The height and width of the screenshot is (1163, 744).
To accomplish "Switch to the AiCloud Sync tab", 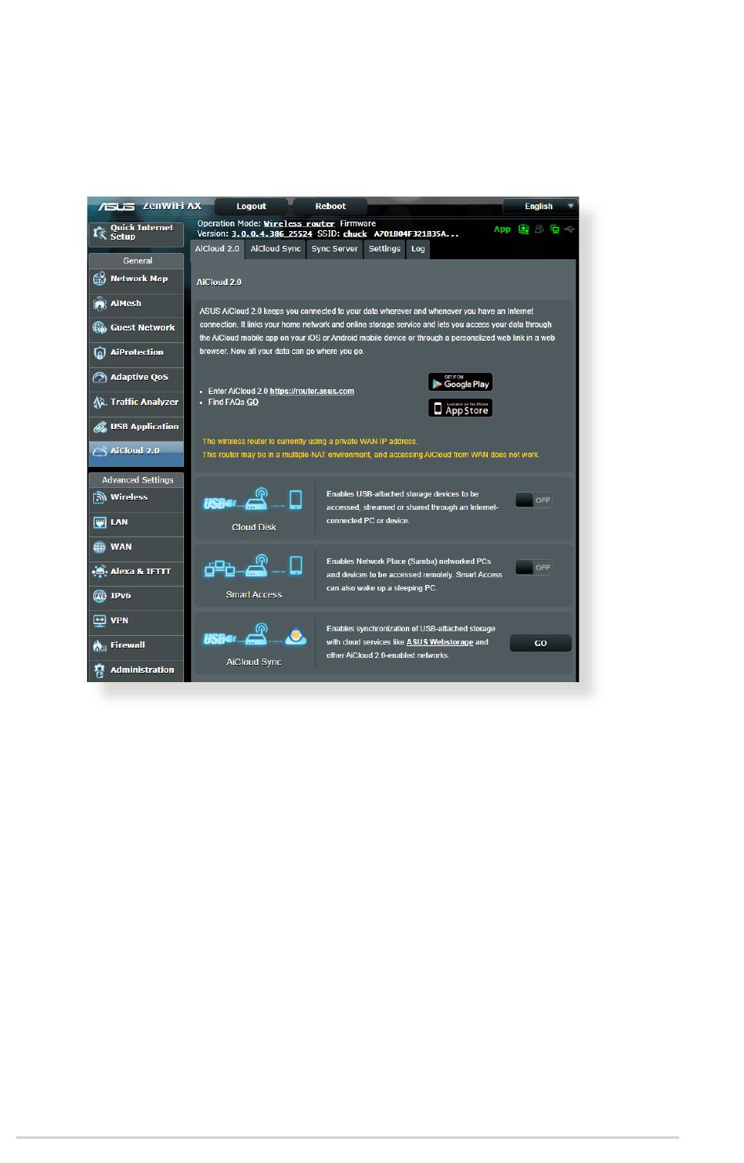I will (x=276, y=249).
